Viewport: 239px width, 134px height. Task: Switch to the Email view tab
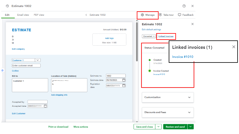pos(23,15)
